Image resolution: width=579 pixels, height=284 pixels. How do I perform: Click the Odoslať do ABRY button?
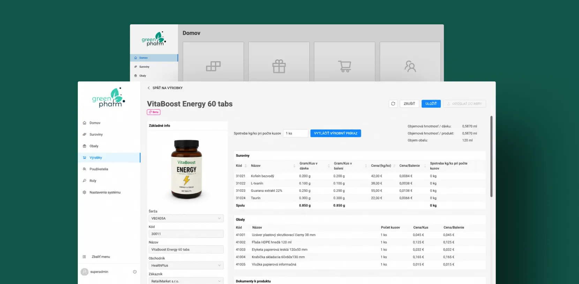click(x=464, y=104)
